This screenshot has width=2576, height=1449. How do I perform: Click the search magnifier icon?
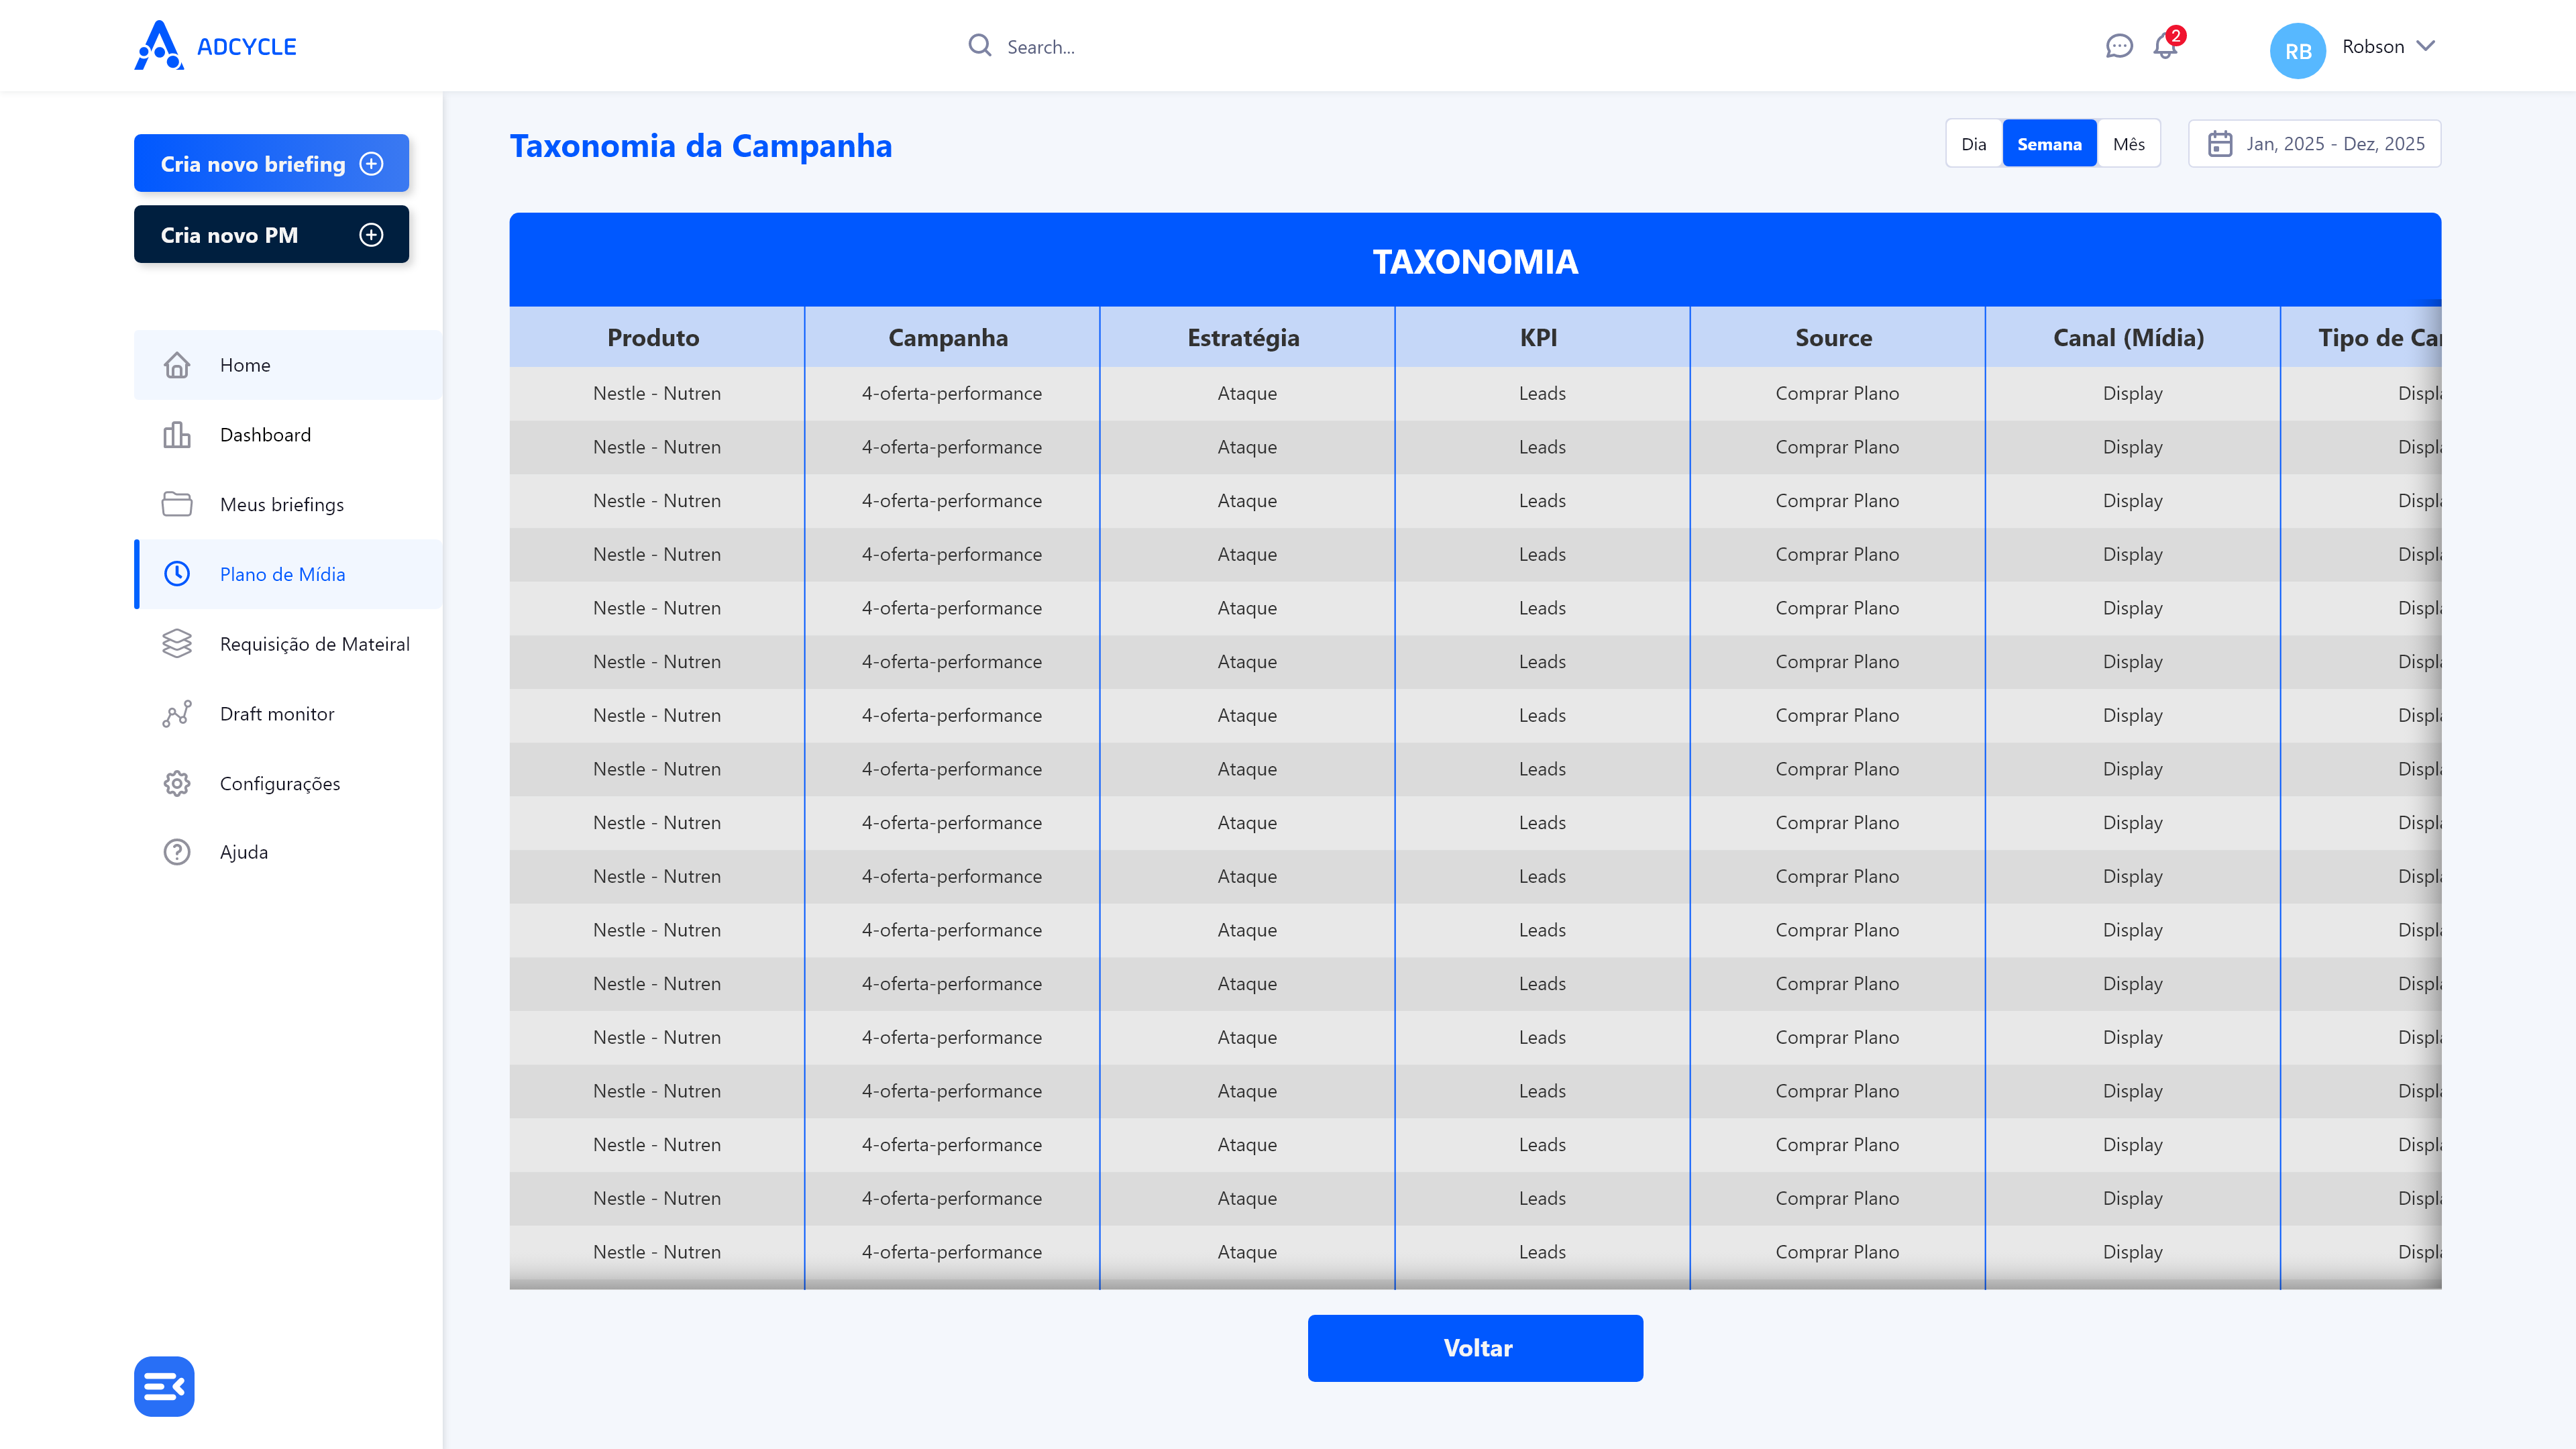pos(979,46)
